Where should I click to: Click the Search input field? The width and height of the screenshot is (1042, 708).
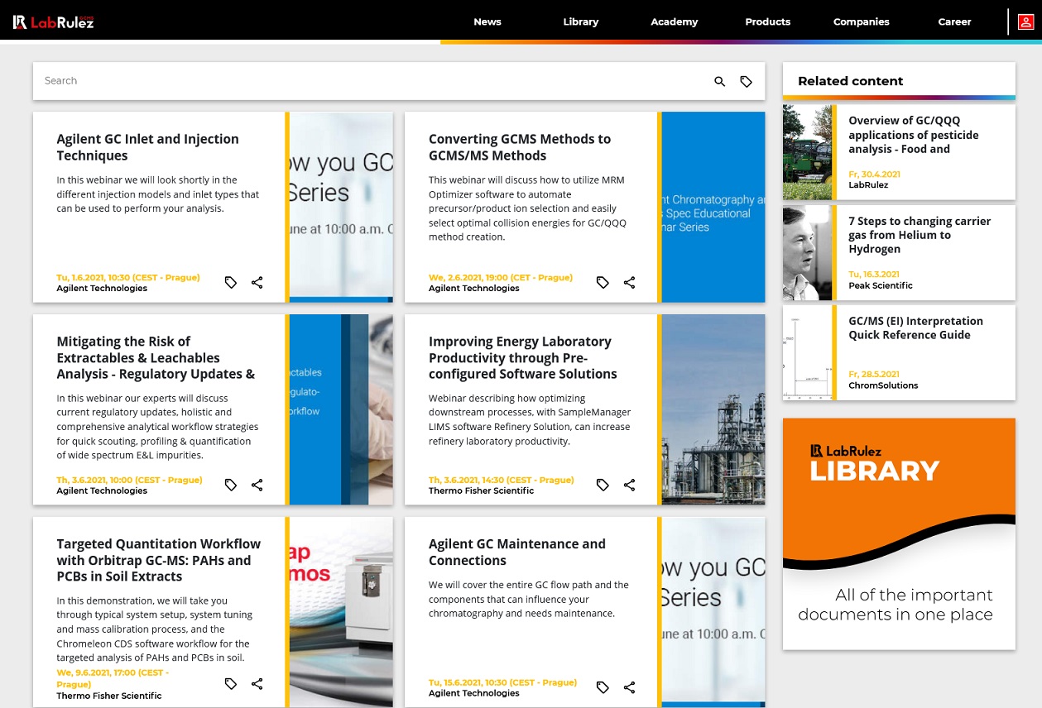[x=372, y=81]
